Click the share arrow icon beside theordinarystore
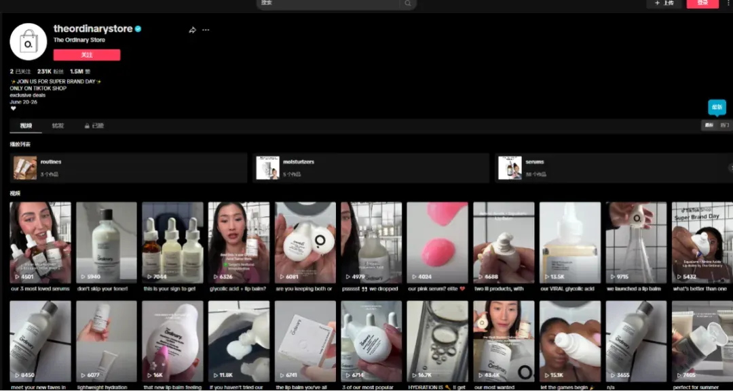Screen dimensions: 733x391 click(x=192, y=30)
